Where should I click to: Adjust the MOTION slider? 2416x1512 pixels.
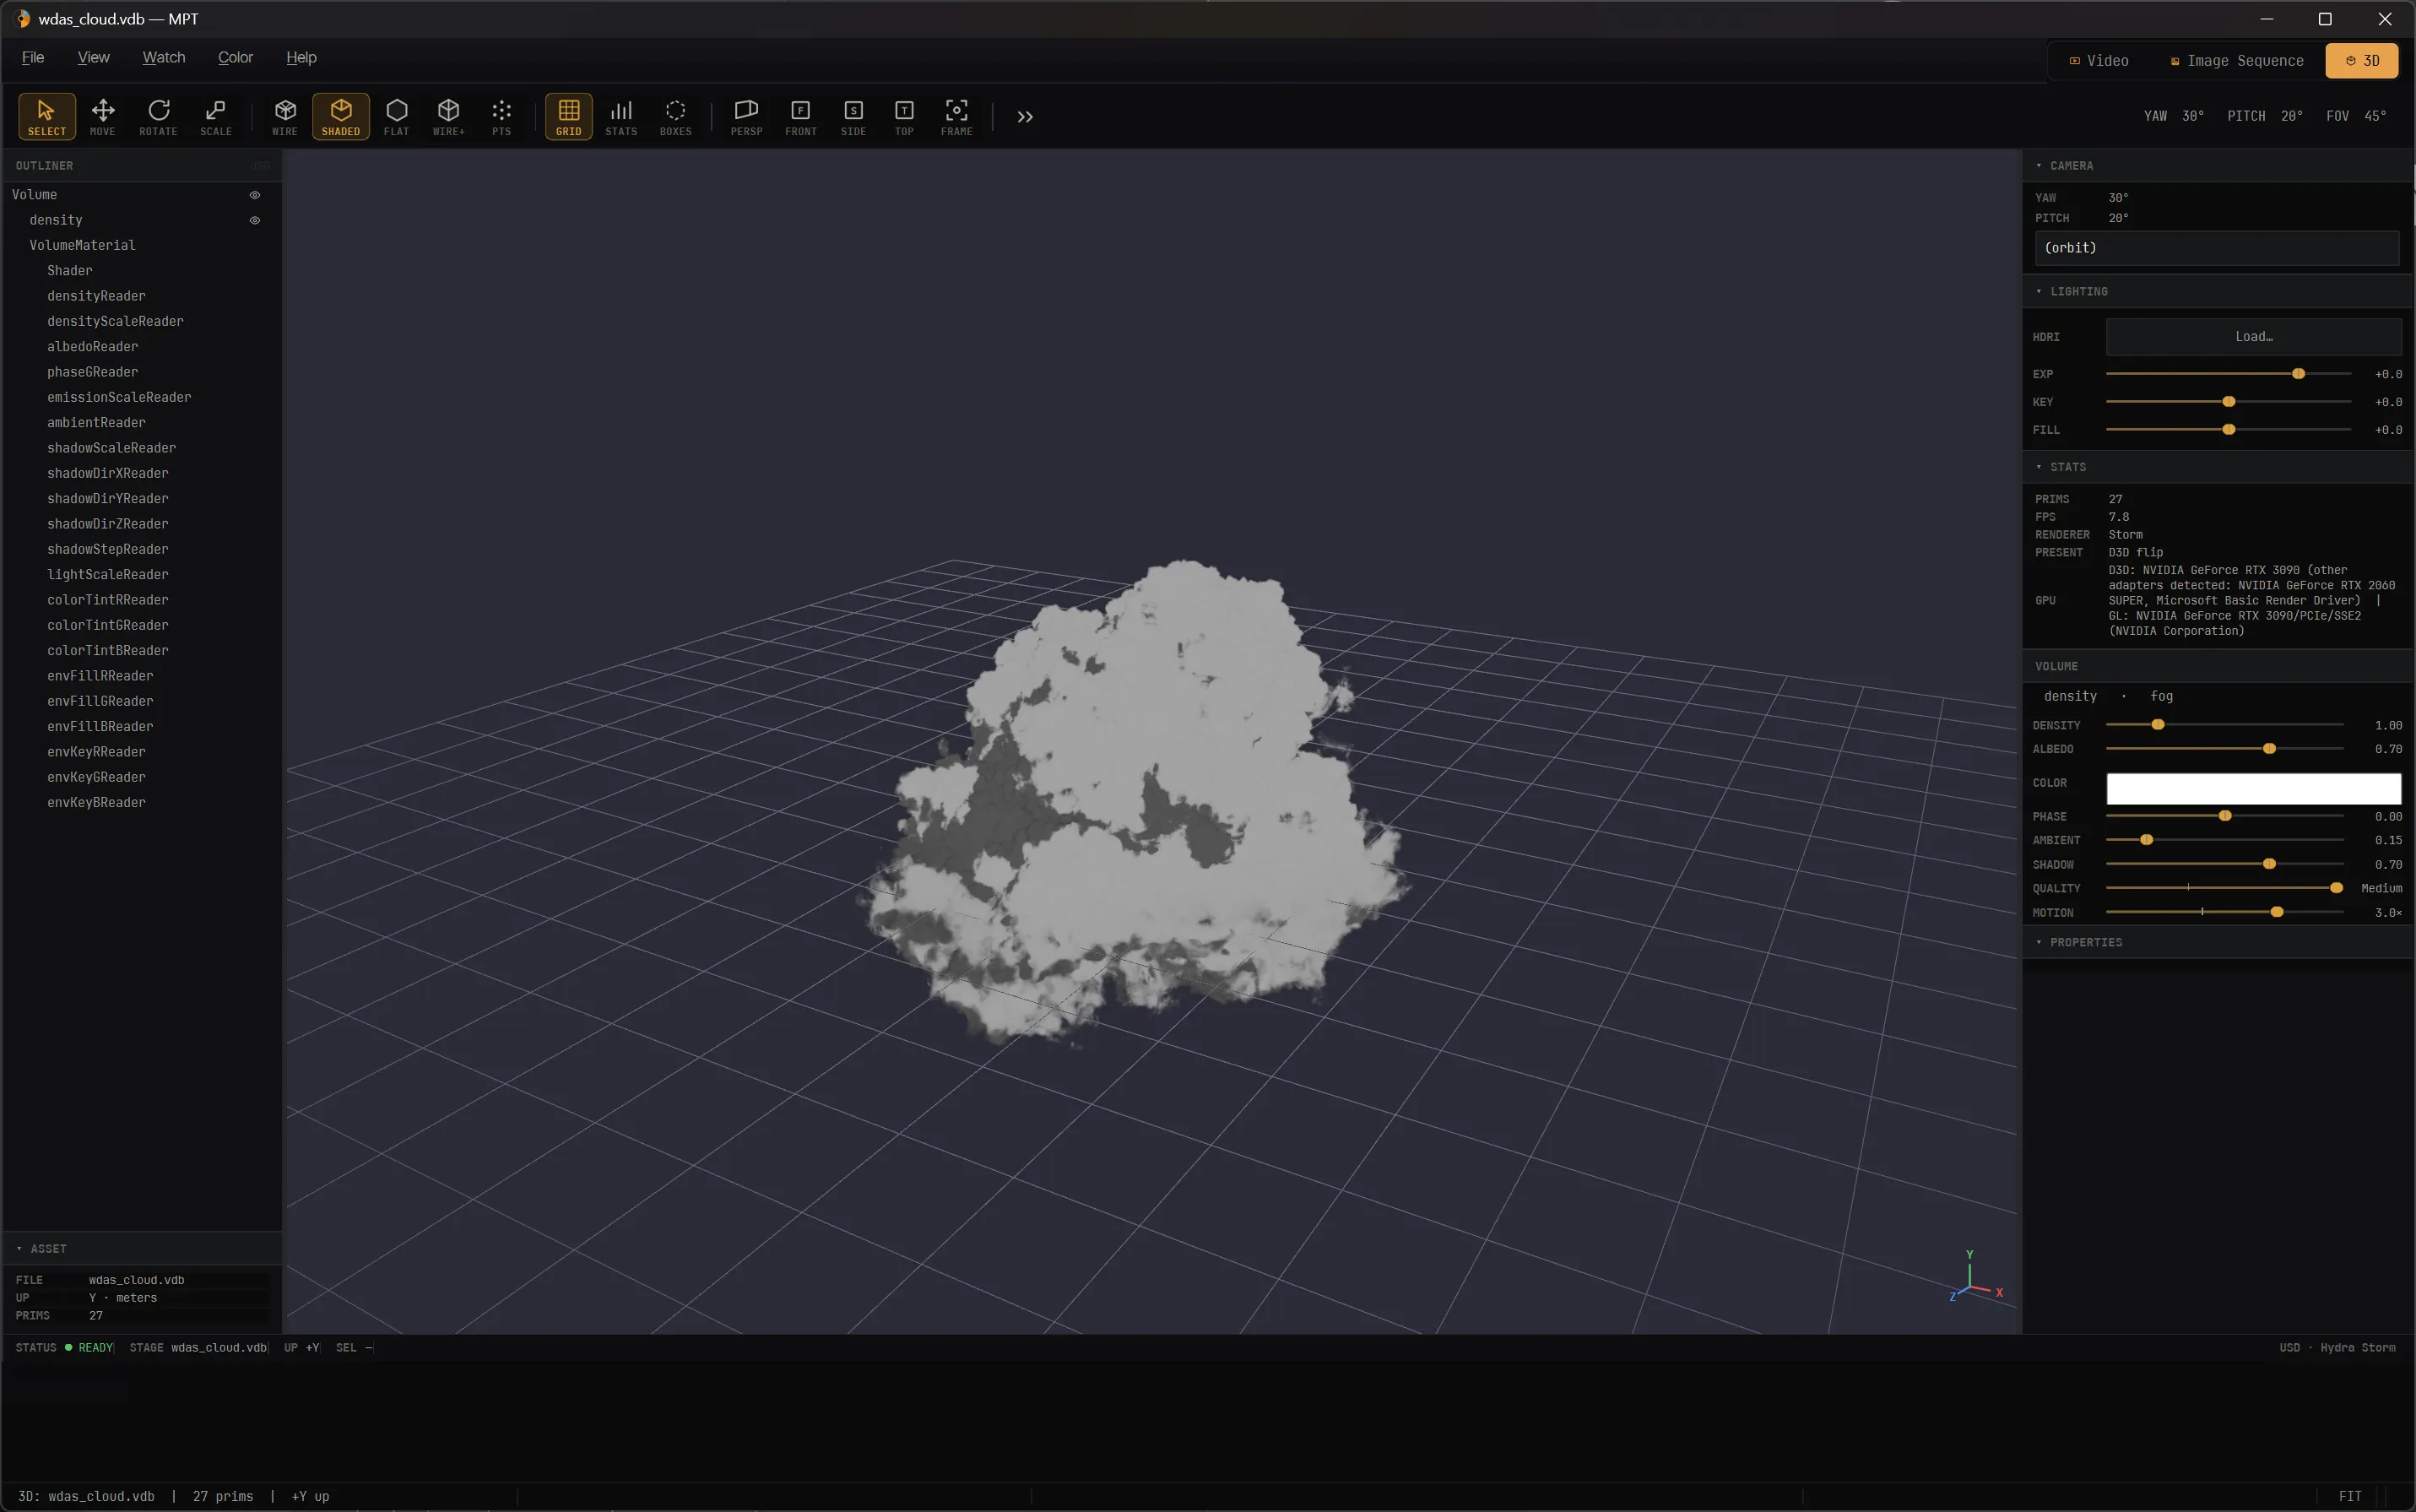[2225, 913]
